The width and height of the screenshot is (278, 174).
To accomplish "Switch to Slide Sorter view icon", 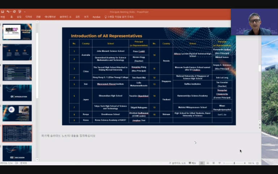I will tap(207, 163).
